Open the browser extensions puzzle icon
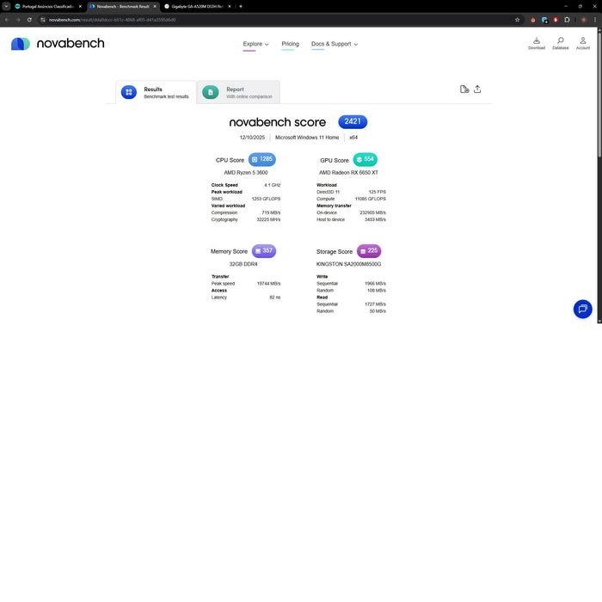The width and height of the screenshot is (602, 602). coord(567,20)
